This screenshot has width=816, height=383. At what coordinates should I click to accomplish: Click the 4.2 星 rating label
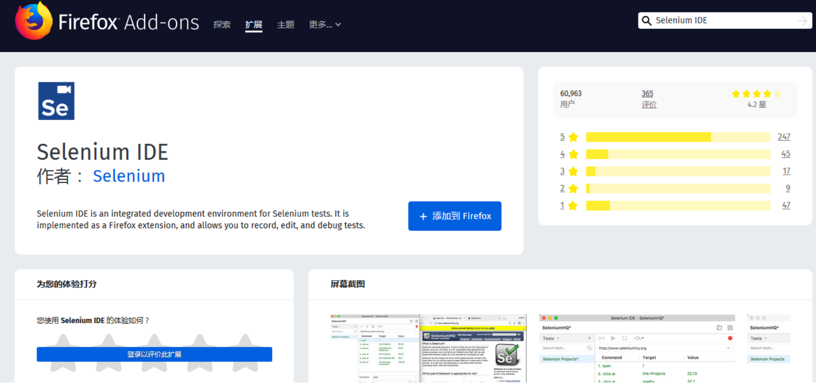[757, 104]
